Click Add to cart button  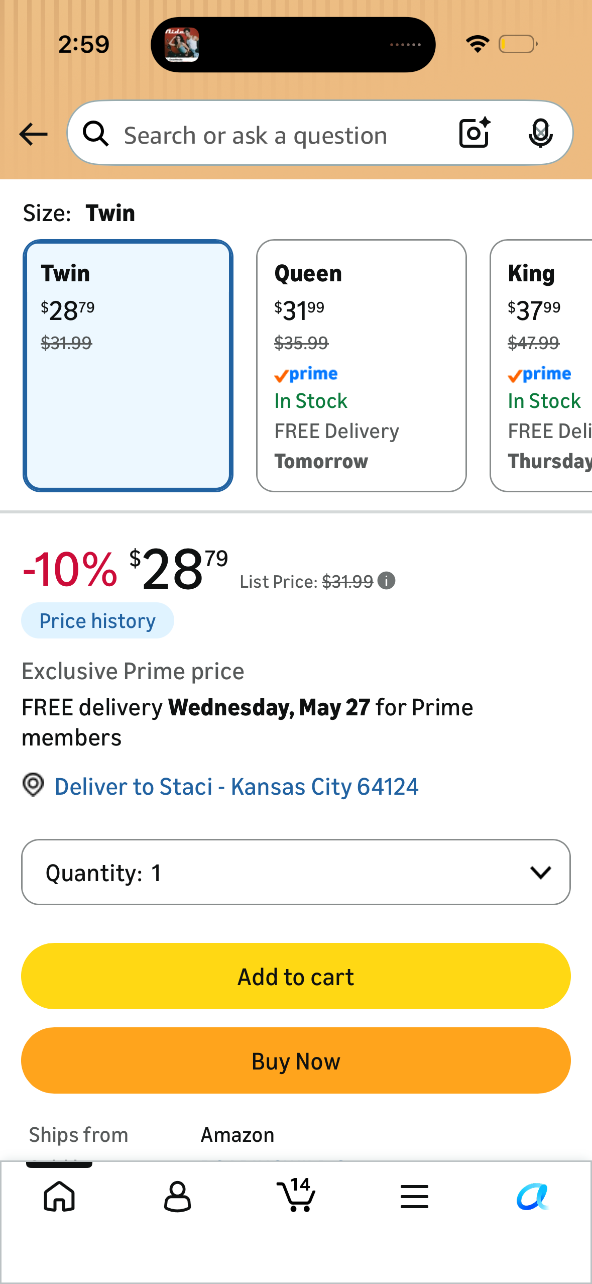[296, 977]
